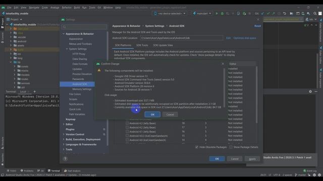Hide the notifications panel with minus icon
This screenshot has height=181, width=323.
point(316,92)
